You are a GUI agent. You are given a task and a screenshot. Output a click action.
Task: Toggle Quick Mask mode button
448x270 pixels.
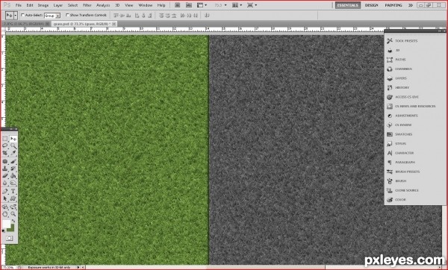(10, 238)
